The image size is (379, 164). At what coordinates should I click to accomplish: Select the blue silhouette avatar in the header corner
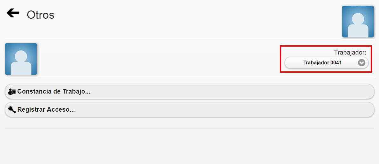(x=358, y=22)
